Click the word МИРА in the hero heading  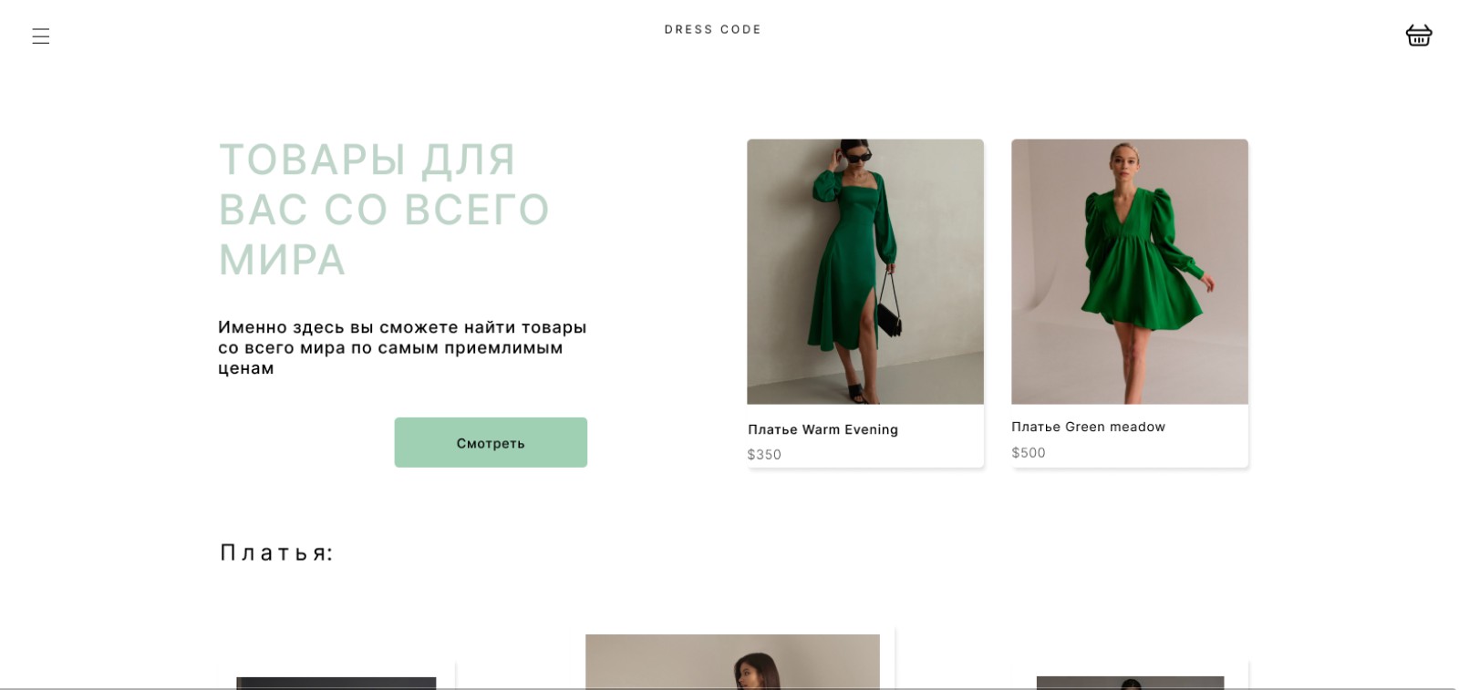click(282, 260)
